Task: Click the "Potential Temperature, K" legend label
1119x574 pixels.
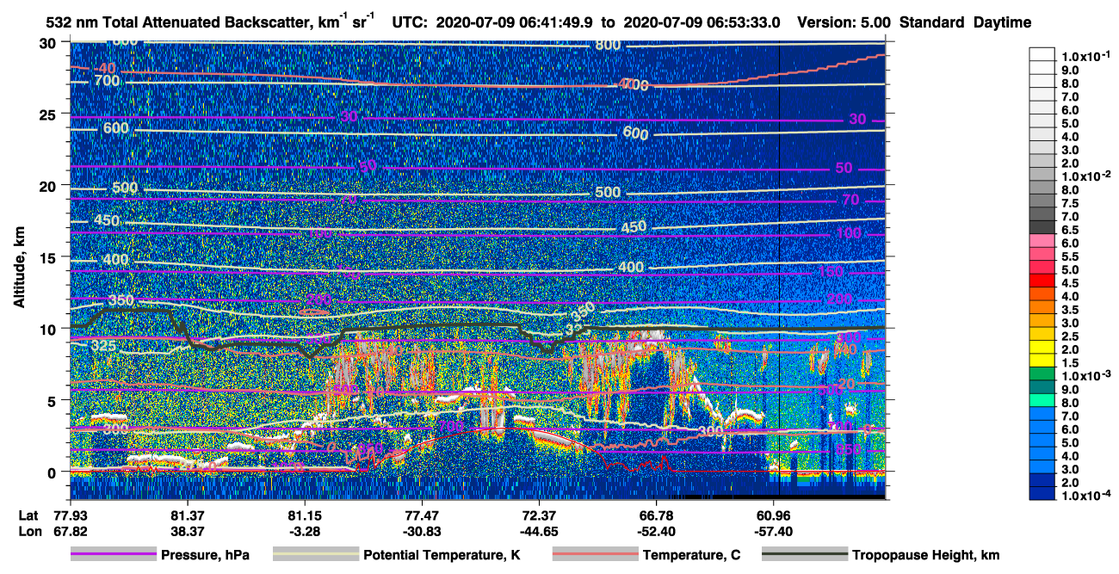Action: 442,555
